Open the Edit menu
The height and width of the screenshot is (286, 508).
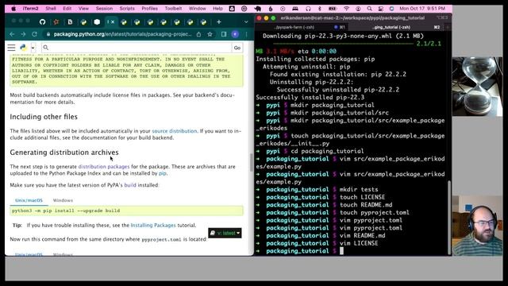tap(67, 9)
